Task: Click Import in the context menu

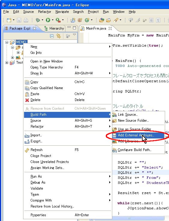Action: [x=68, y=135]
